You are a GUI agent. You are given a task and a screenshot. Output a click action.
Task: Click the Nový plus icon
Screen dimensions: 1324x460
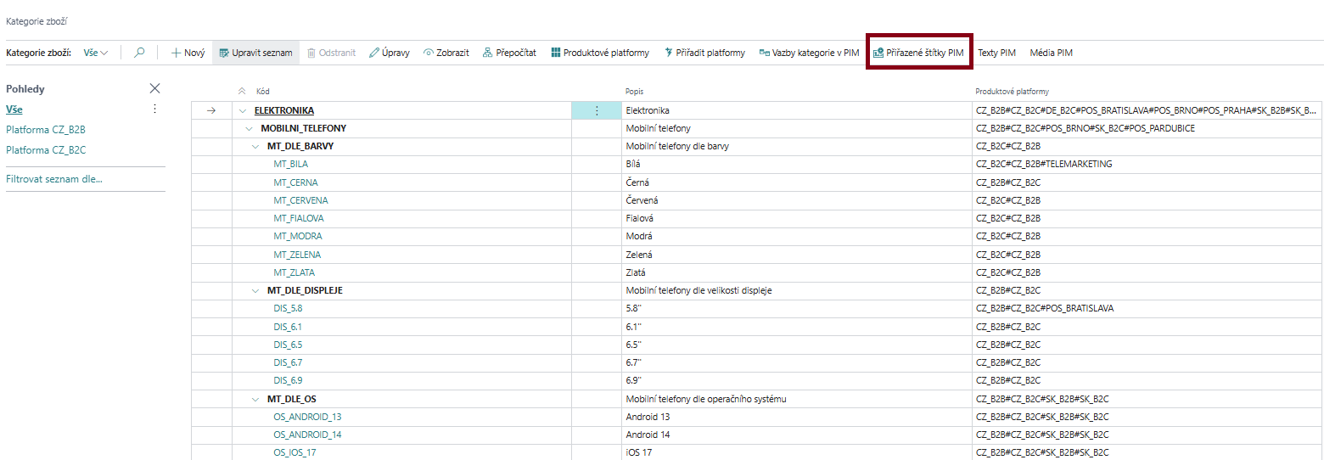(177, 53)
